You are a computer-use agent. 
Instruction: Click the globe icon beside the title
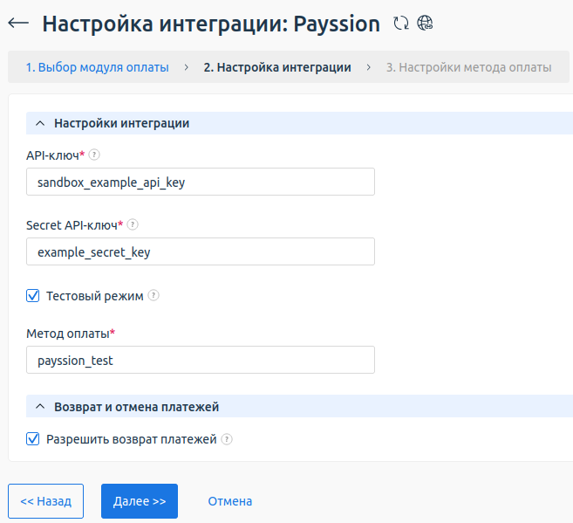[425, 24]
